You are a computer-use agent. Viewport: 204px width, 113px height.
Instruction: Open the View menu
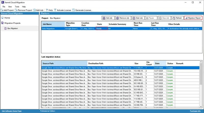pyautogui.click(x=10, y=7)
